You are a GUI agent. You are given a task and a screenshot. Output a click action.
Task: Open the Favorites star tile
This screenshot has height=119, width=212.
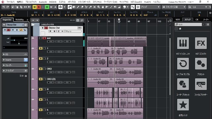(183, 105)
